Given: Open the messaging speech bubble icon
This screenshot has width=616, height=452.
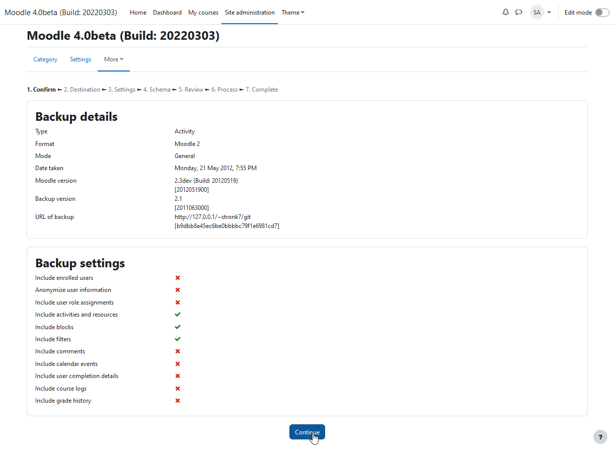Looking at the screenshot, I should coord(519,12).
